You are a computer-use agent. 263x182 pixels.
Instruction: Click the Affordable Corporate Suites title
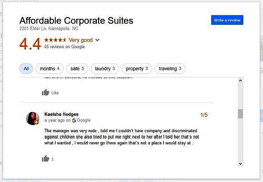pyautogui.click(x=76, y=21)
